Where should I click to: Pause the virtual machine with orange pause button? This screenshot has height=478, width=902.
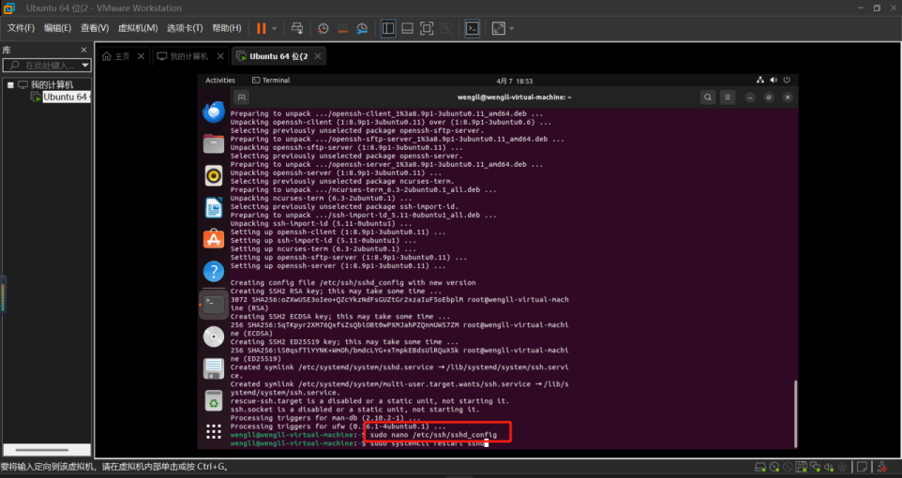tap(262, 28)
